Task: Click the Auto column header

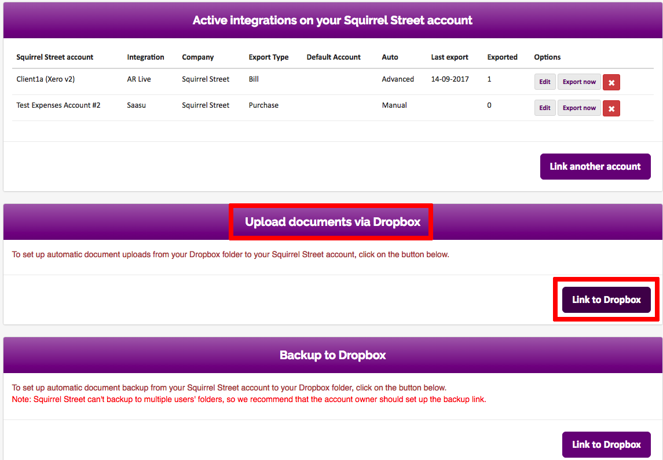Action: [390, 57]
